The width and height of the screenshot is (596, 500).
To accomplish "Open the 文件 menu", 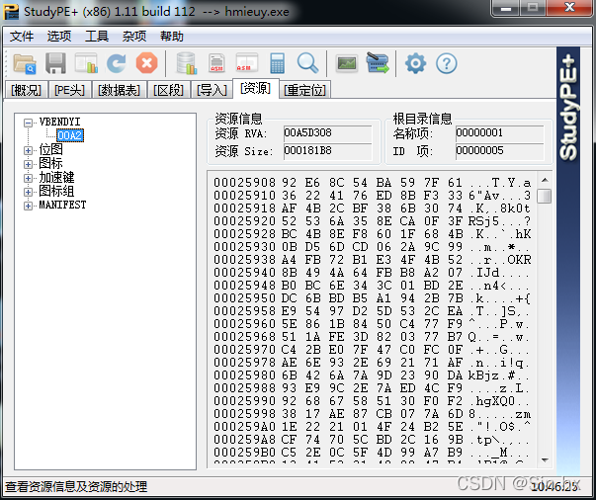I will click(x=22, y=37).
